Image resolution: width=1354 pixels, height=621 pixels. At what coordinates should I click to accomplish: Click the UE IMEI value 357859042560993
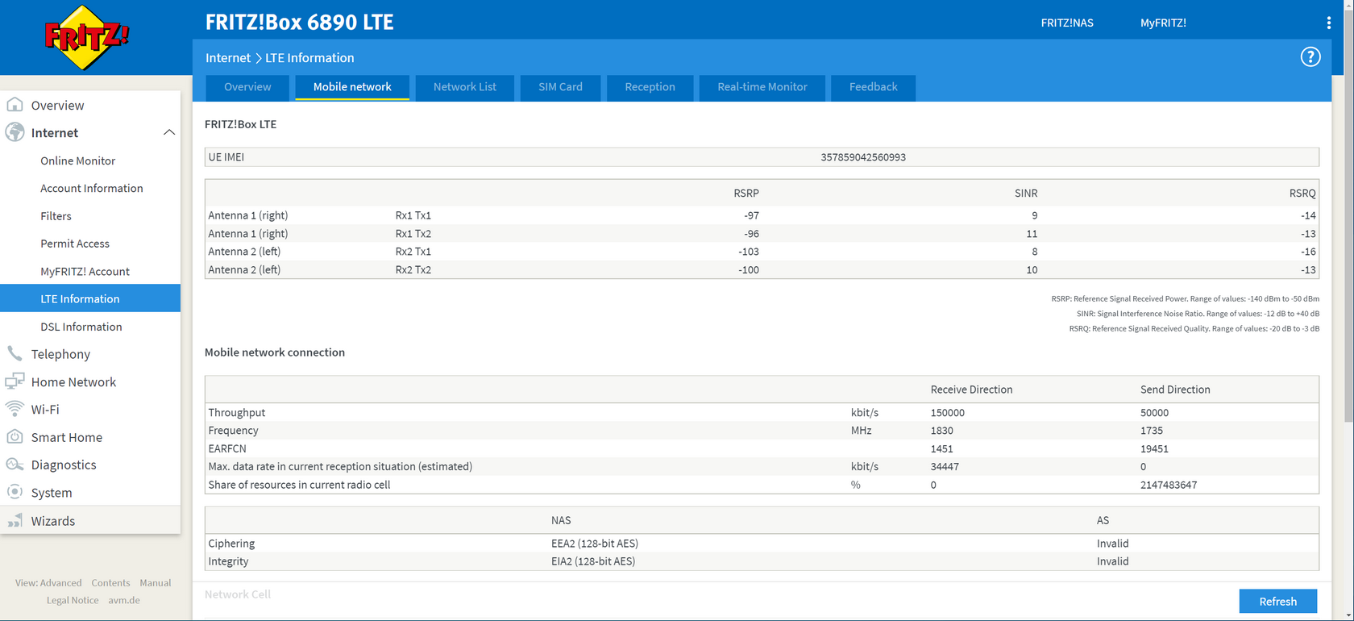863,157
